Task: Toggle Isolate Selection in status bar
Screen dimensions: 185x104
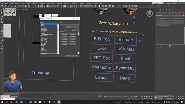Action: click(99, 96)
